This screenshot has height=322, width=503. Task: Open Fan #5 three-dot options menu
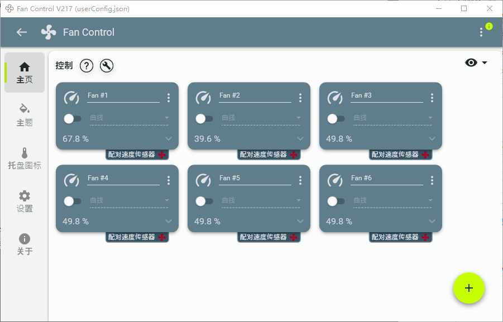[300, 180]
